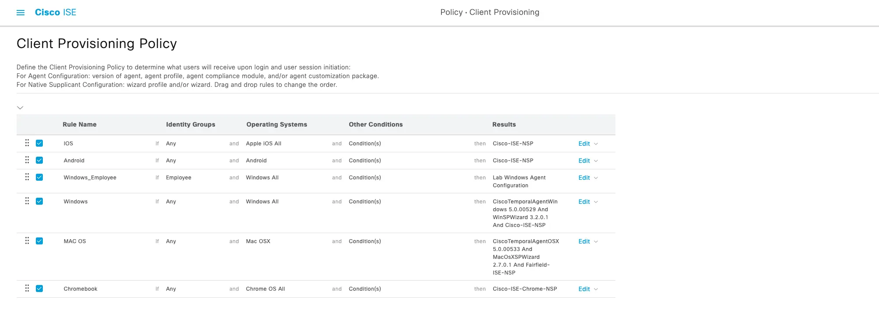This screenshot has height=316, width=879.
Task: Grab the drag handle for the Windows rule with Any identity group
Action: pos(27,201)
